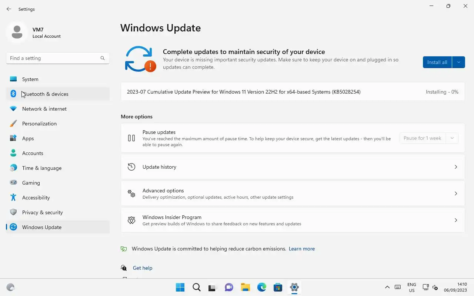
Task: Click the Settings gear on the taskbar
Action: click(x=294, y=287)
